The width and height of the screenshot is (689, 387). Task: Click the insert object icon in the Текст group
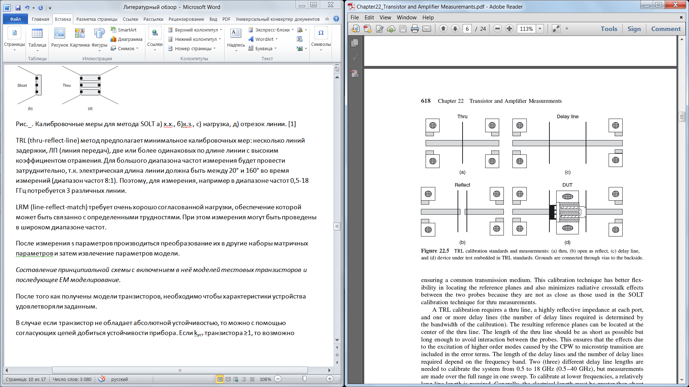point(300,48)
